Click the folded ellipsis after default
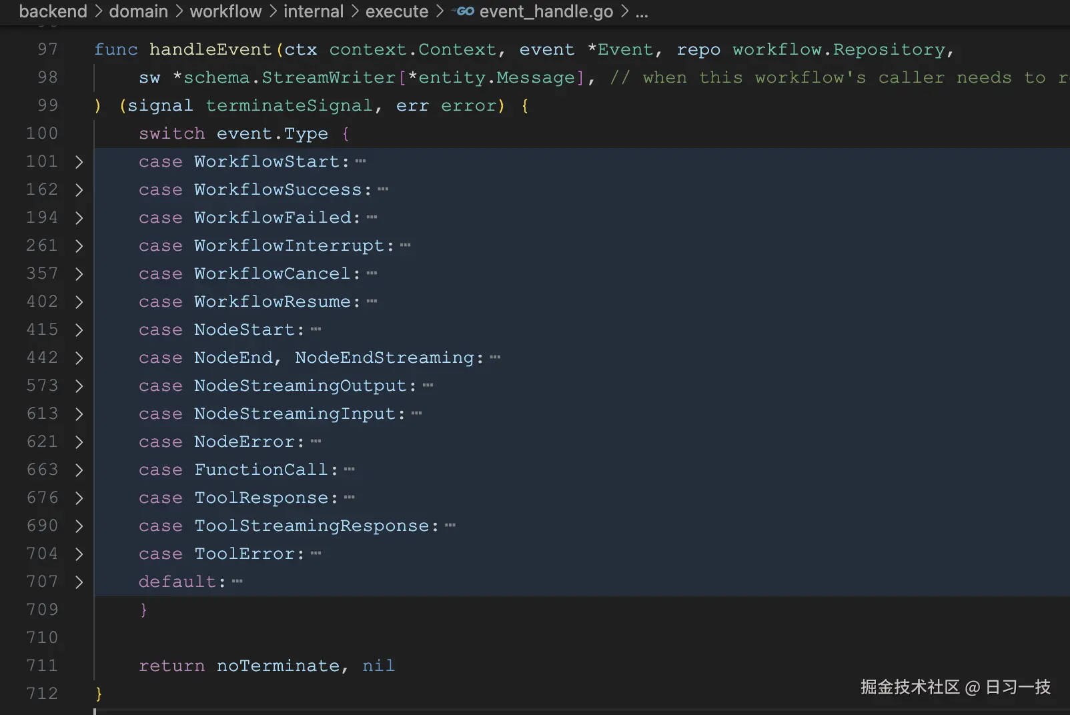This screenshot has height=715, width=1070. point(237,582)
